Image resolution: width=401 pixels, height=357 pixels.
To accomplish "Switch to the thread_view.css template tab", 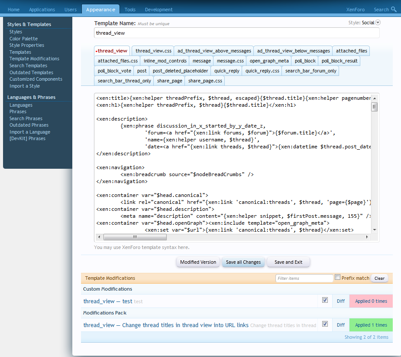I will click(153, 51).
